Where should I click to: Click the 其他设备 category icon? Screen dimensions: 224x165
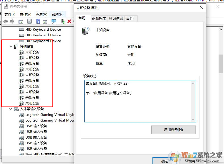coord(16,46)
